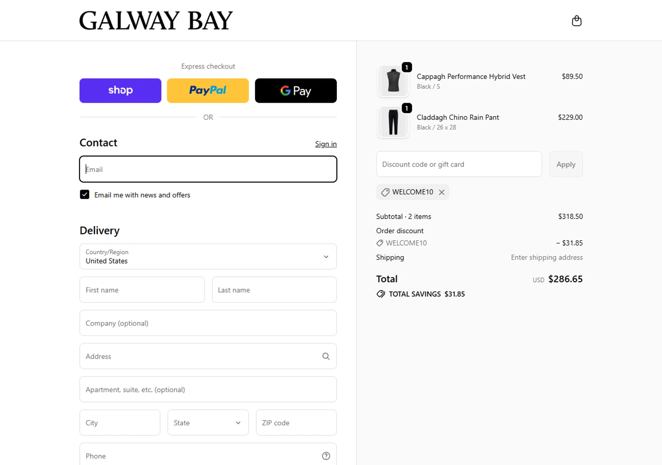Image resolution: width=662 pixels, height=465 pixels.
Task: Click the City field
Action: coord(120,422)
